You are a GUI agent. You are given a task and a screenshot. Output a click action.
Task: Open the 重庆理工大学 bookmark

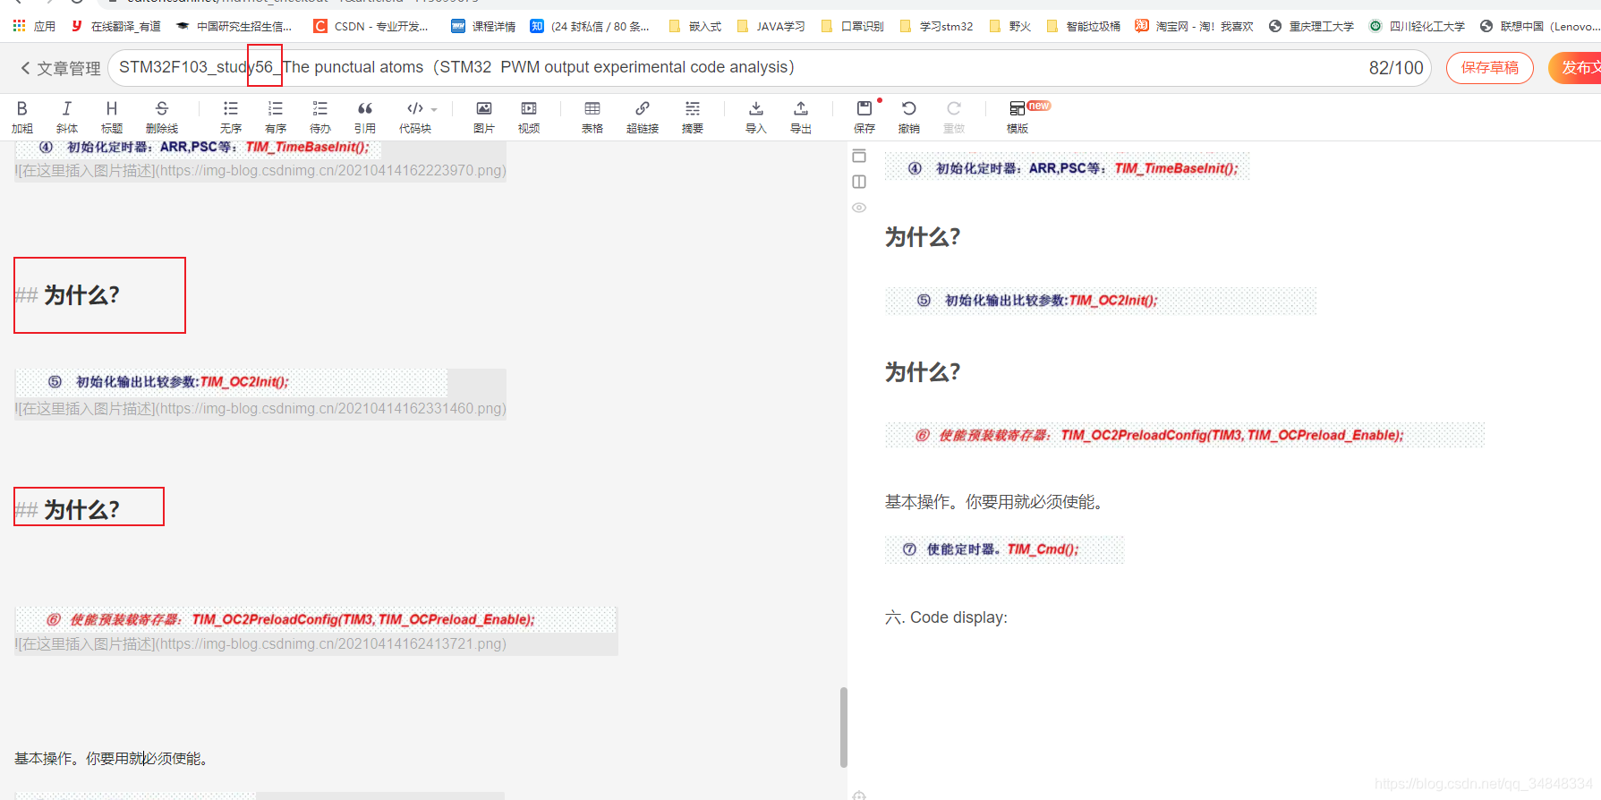[1312, 26]
